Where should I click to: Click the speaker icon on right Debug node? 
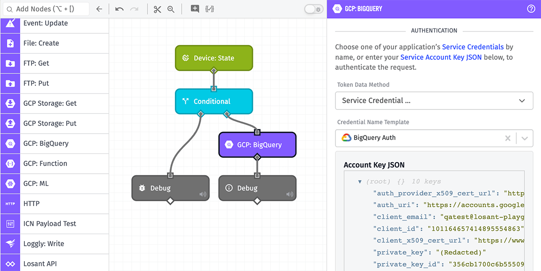pyautogui.click(x=290, y=194)
